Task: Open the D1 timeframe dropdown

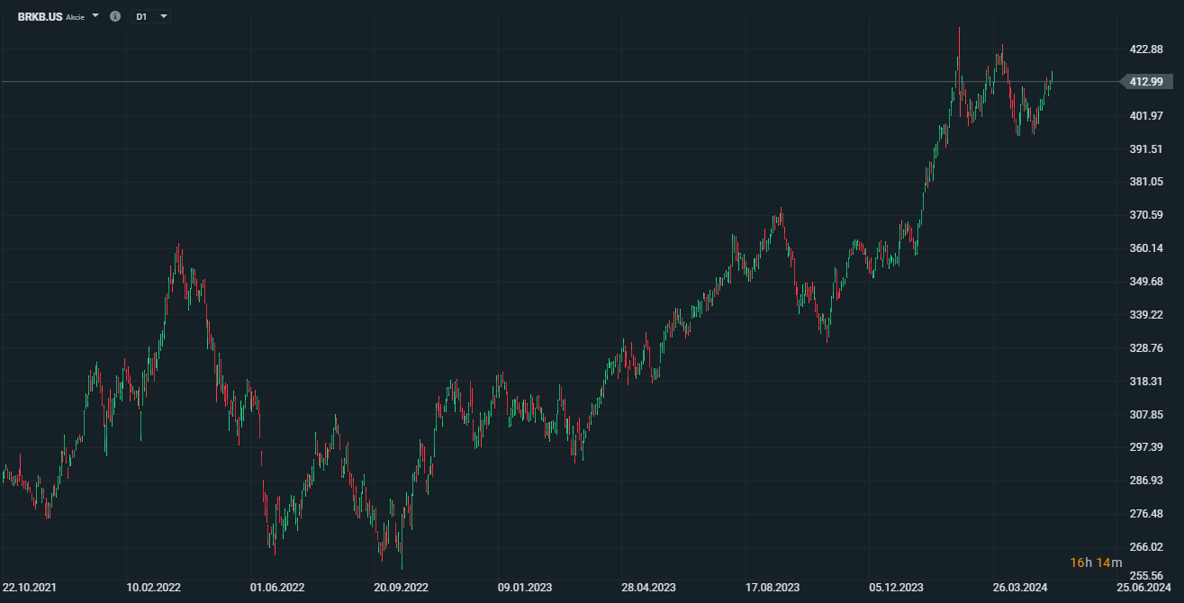Action: point(151,16)
